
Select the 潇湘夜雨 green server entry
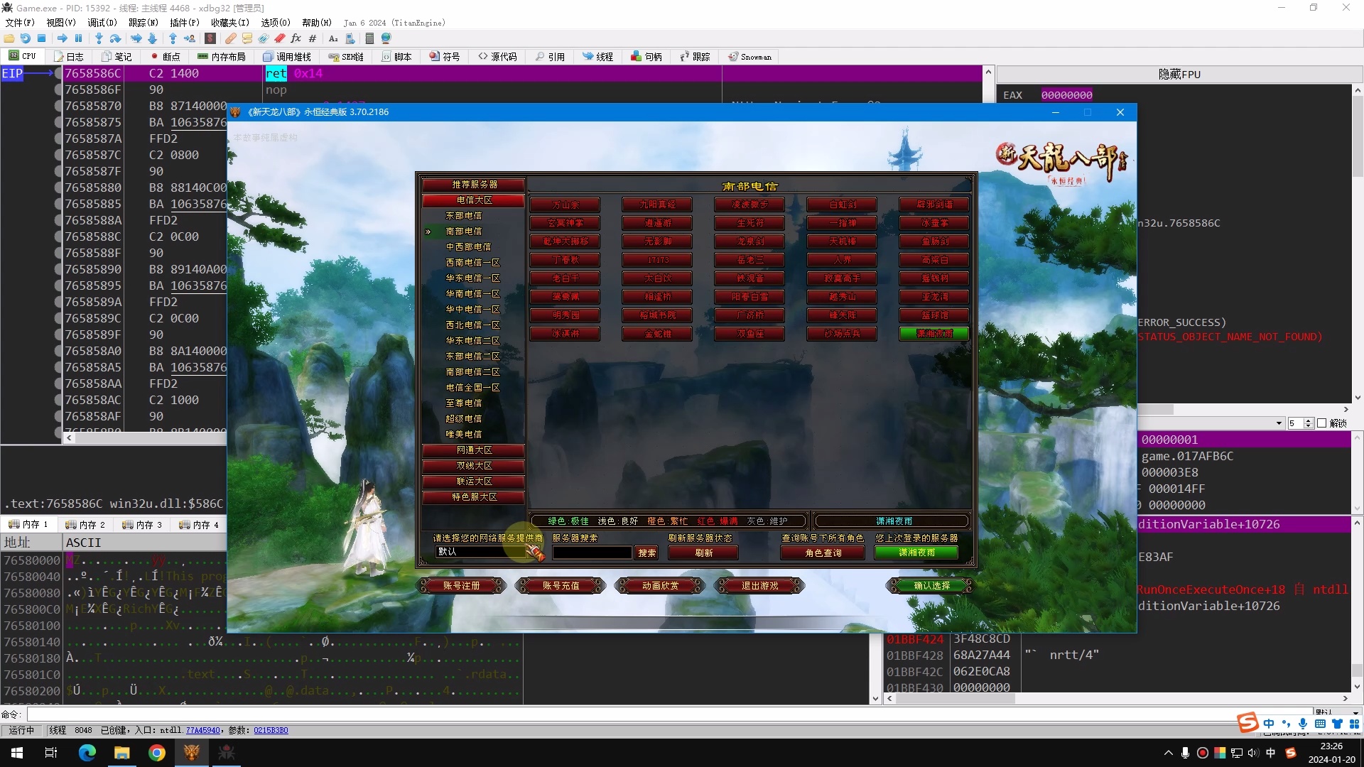934,333
